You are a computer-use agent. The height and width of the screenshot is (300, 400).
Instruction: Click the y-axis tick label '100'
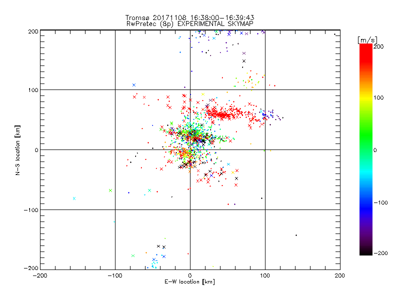pos(33,90)
